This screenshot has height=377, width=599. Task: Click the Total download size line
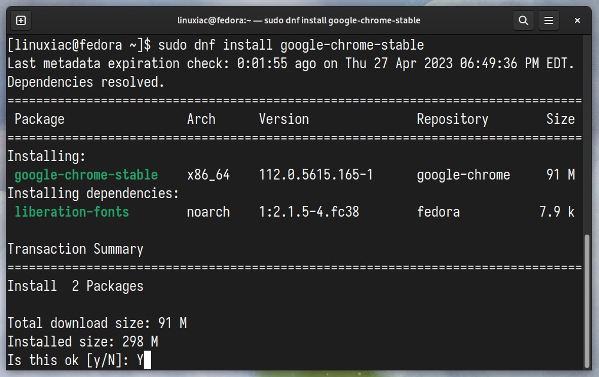pos(97,323)
